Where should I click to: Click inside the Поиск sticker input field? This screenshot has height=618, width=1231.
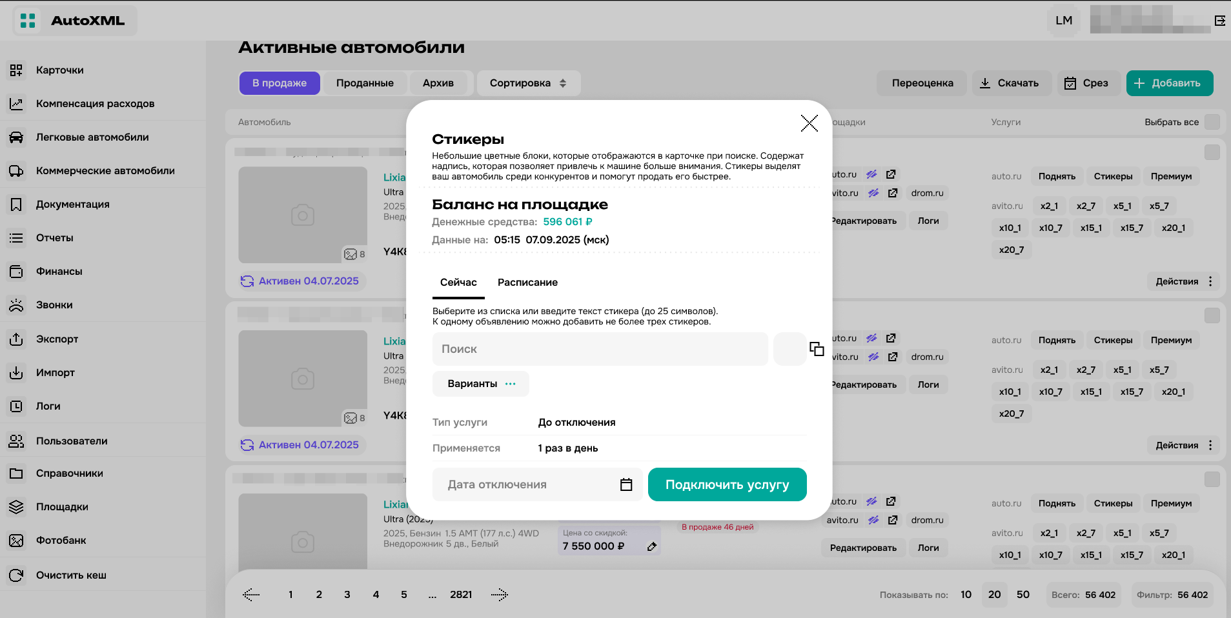click(600, 349)
